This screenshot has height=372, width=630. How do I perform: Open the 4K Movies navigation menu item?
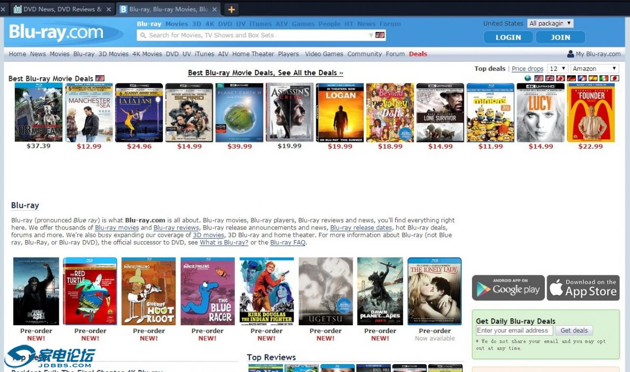[x=147, y=54]
